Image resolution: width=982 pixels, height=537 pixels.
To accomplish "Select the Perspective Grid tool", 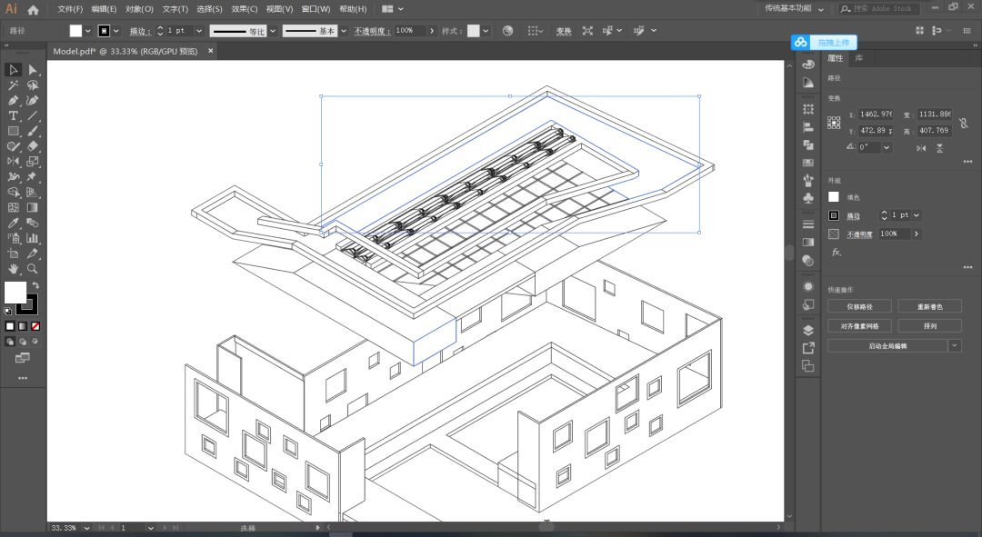I will pos(33,192).
